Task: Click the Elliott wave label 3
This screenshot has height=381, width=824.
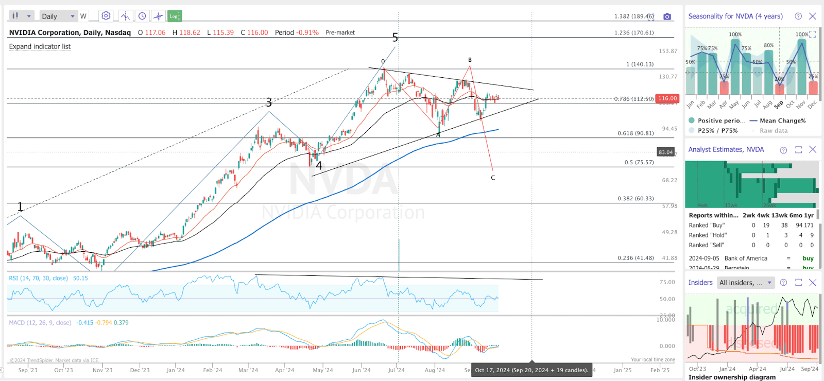Action: (x=269, y=102)
